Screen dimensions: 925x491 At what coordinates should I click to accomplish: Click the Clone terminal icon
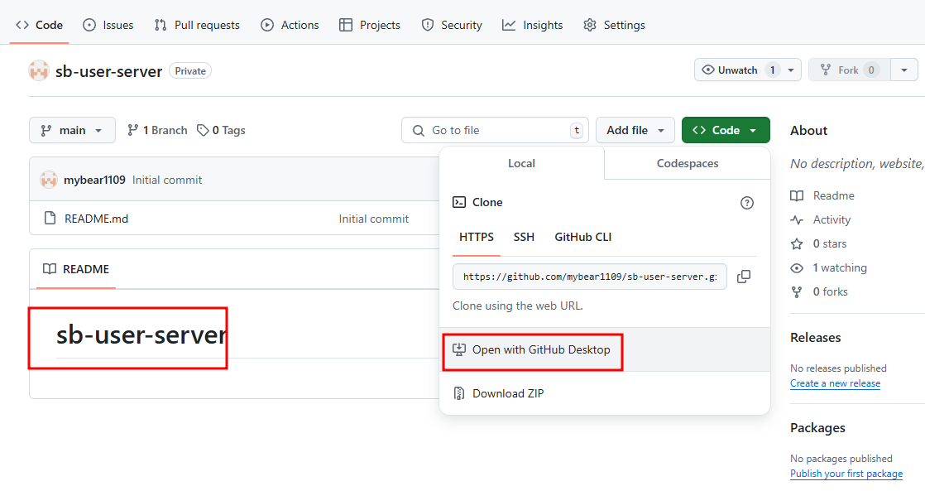(x=459, y=202)
